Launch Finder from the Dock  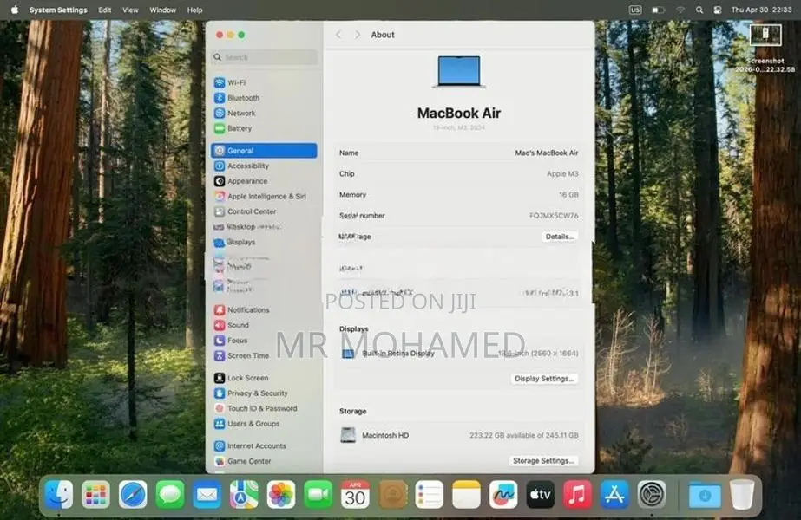[59, 495]
